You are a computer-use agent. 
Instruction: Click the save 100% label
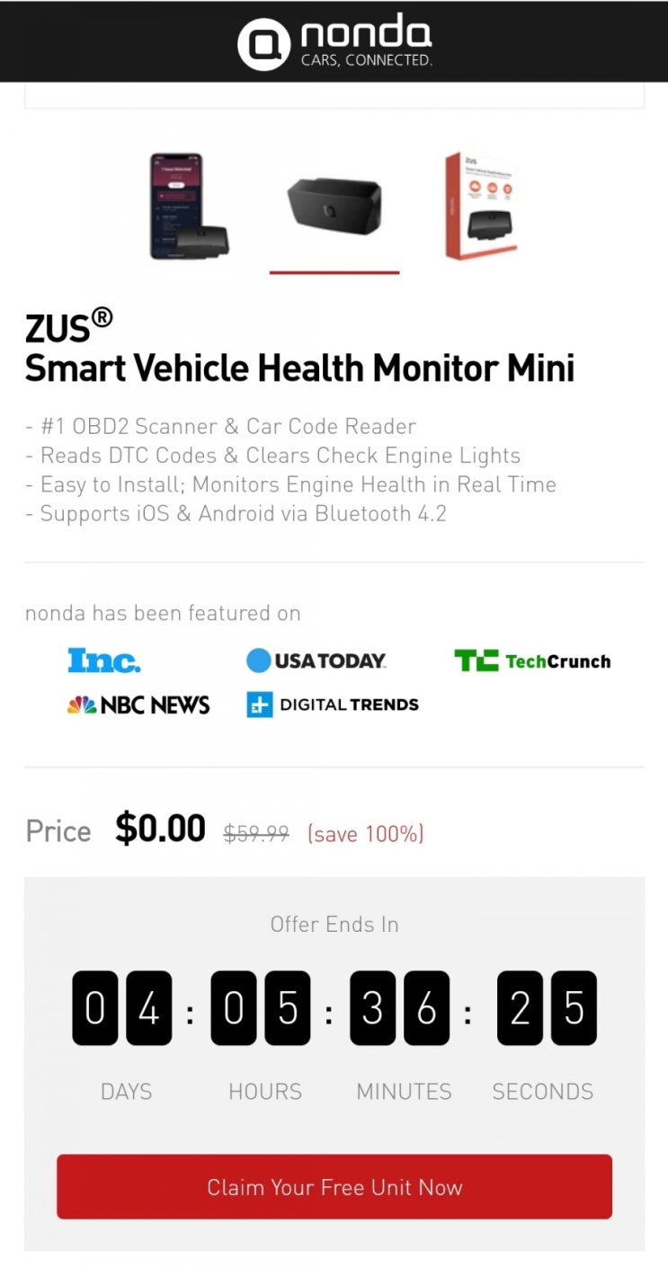point(365,834)
